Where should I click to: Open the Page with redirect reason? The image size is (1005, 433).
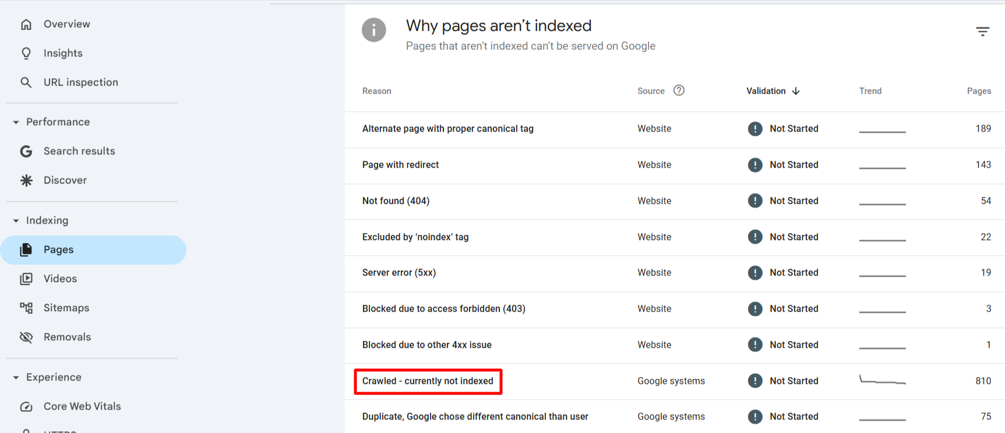(x=401, y=165)
